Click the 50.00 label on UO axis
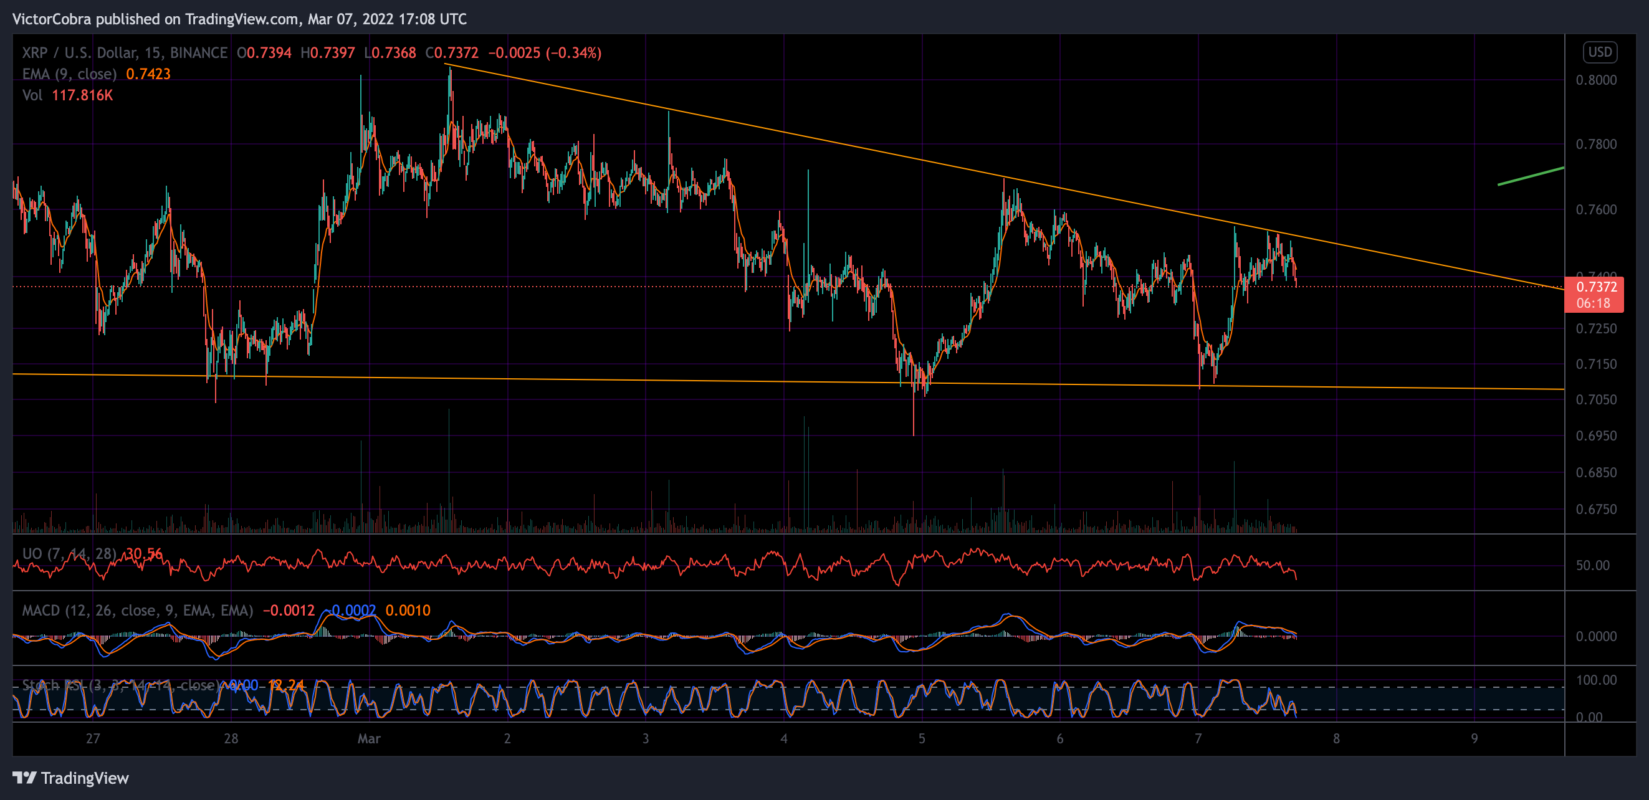 click(1592, 565)
